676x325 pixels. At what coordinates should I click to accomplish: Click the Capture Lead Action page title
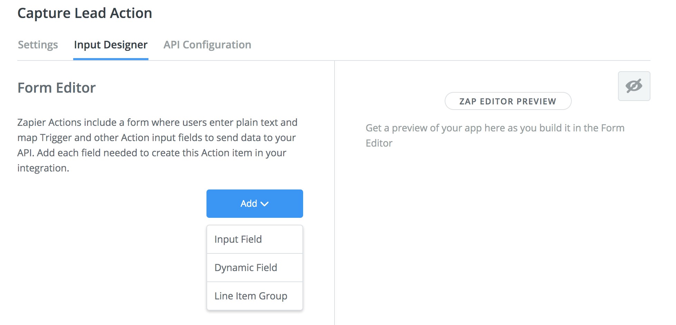(x=85, y=13)
